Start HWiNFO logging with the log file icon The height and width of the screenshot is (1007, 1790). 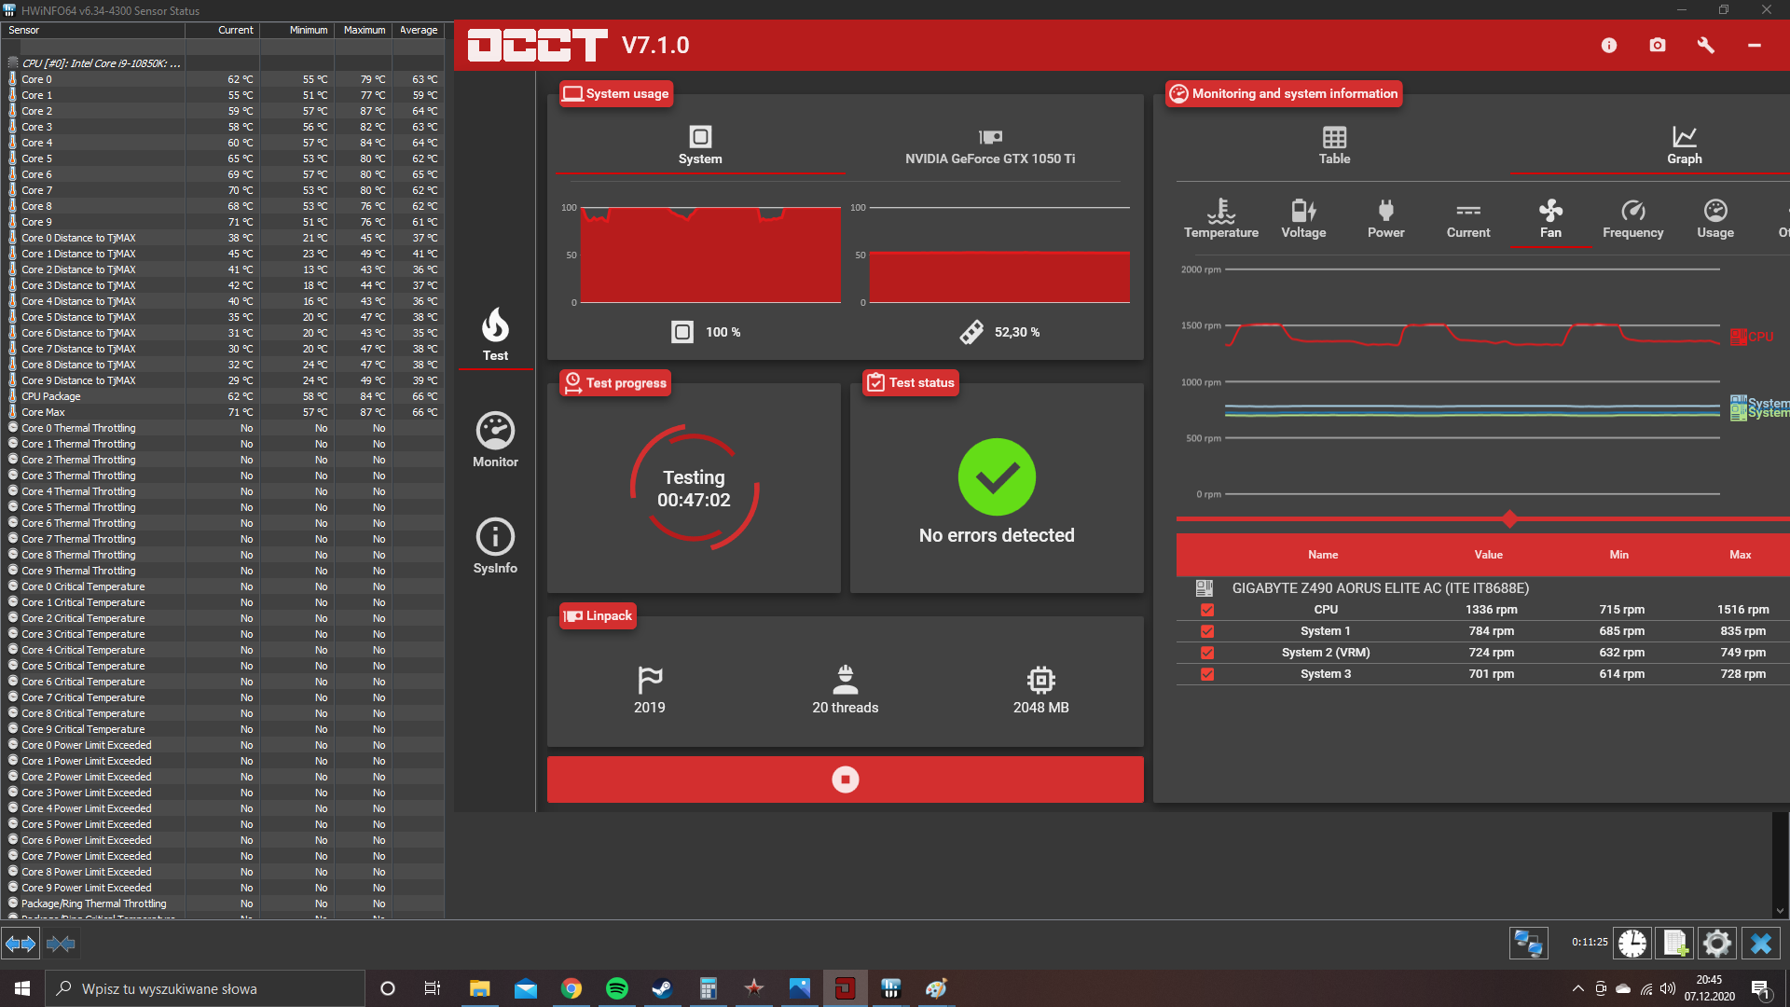tap(1675, 944)
